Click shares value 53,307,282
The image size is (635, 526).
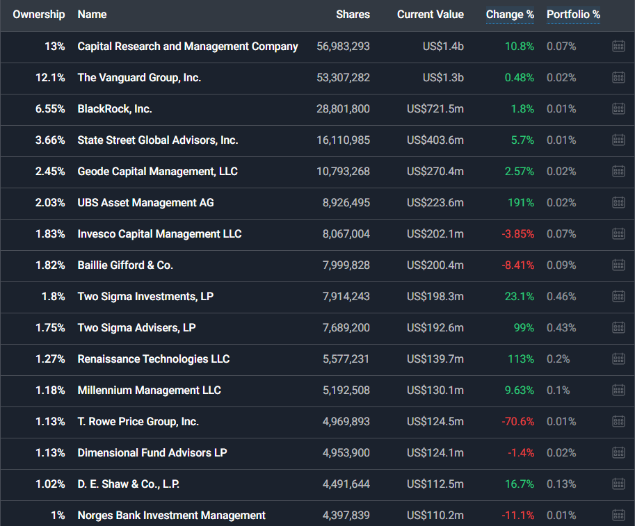click(x=343, y=78)
